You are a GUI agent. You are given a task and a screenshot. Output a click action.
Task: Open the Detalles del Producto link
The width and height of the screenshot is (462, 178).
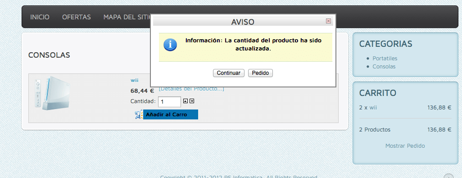191,89
